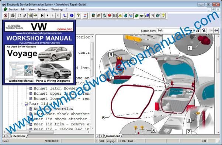Click the gray document panel icon
This screenshot has width=222, height=145.
tap(115, 16)
